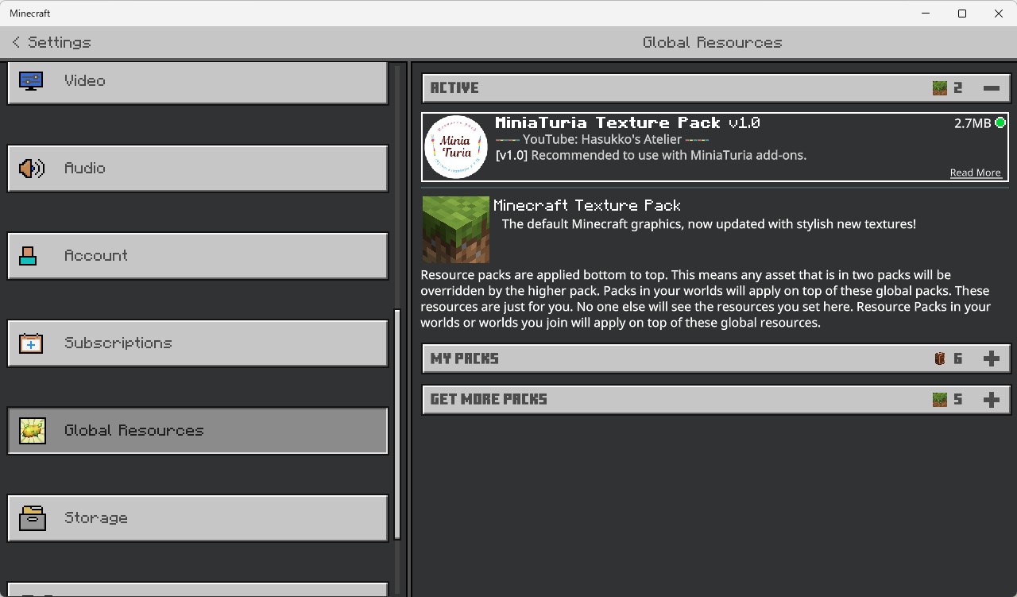Click the Account character icon
The height and width of the screenshot is (597, 1017).
29,256
